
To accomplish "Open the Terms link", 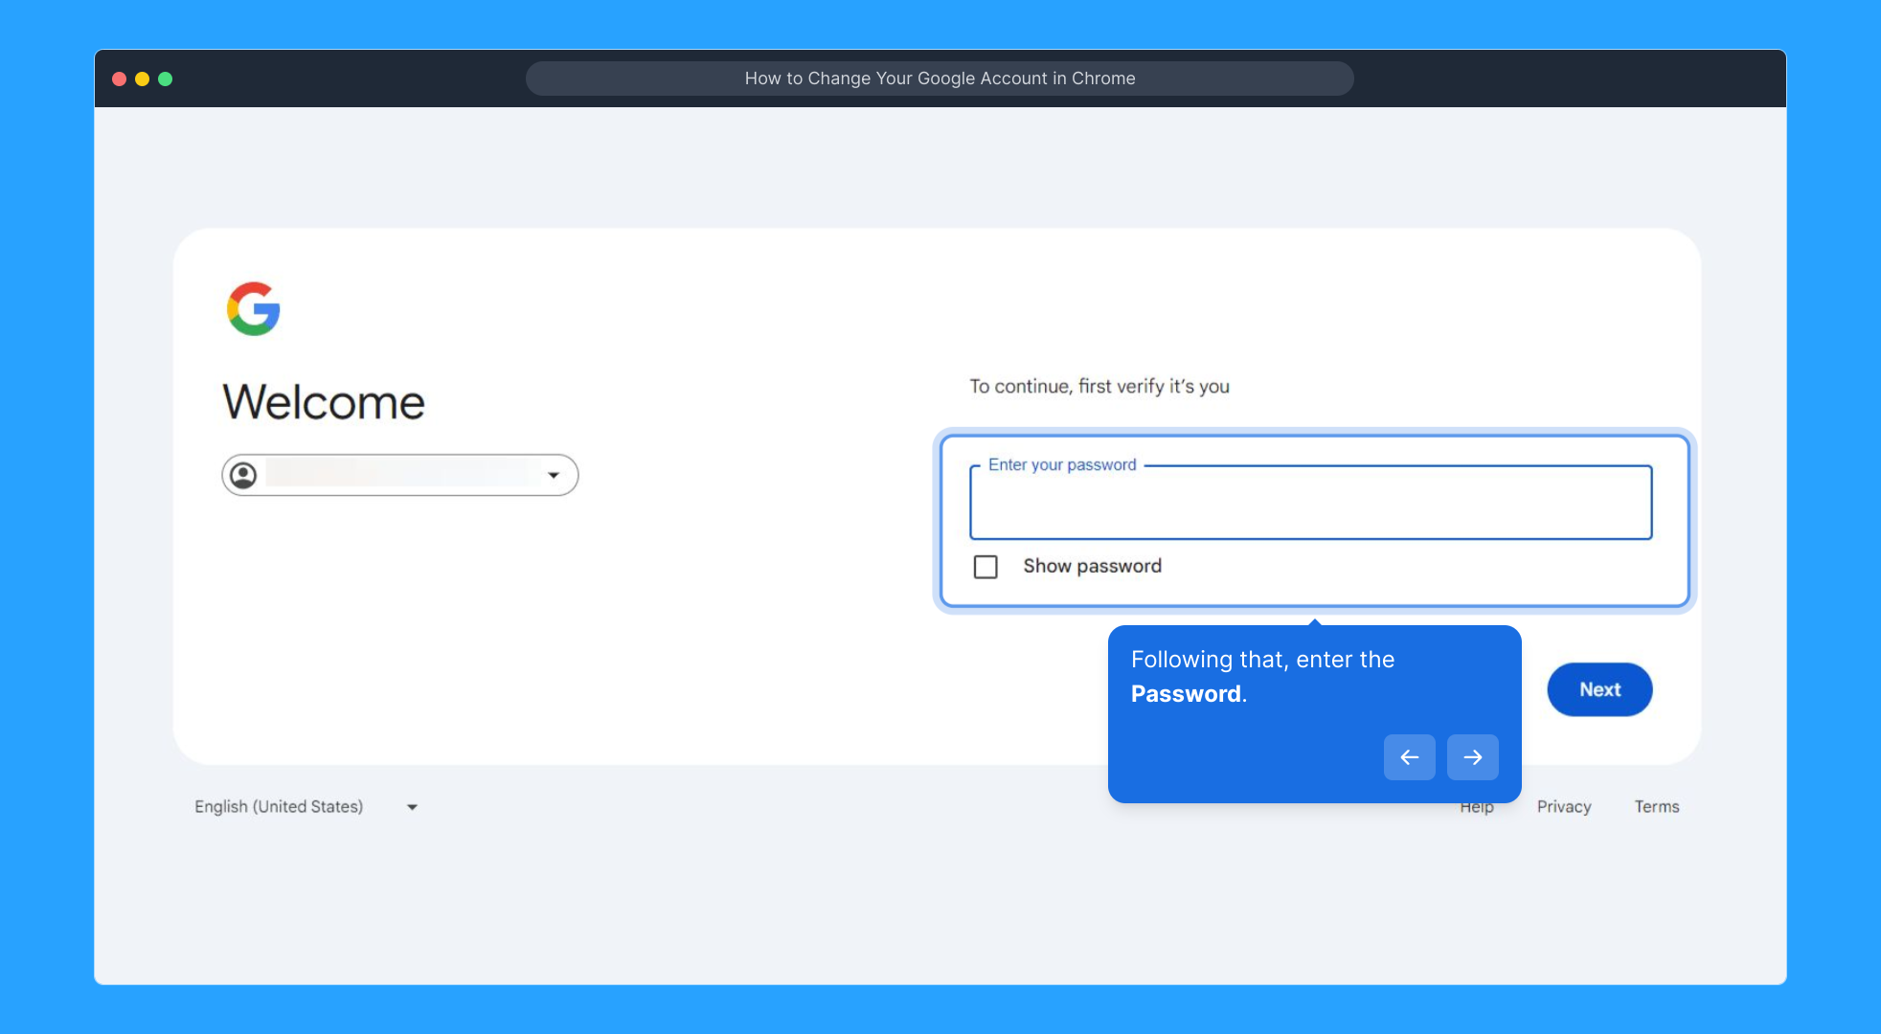I will [1656, 806].
